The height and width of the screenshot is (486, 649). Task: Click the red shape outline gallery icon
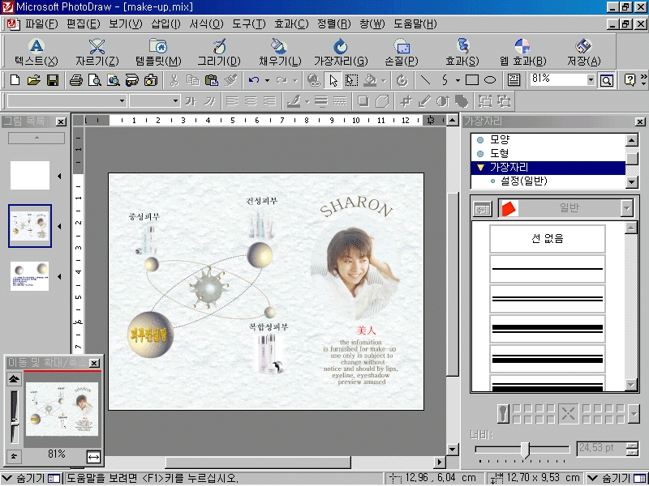tap(509, 208)
